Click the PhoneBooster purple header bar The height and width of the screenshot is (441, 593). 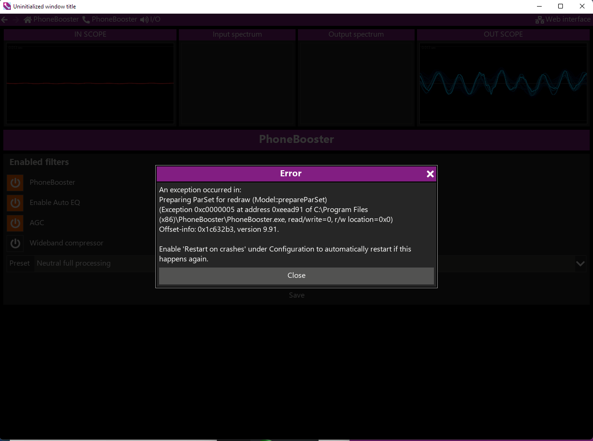(x=296, y=140)
